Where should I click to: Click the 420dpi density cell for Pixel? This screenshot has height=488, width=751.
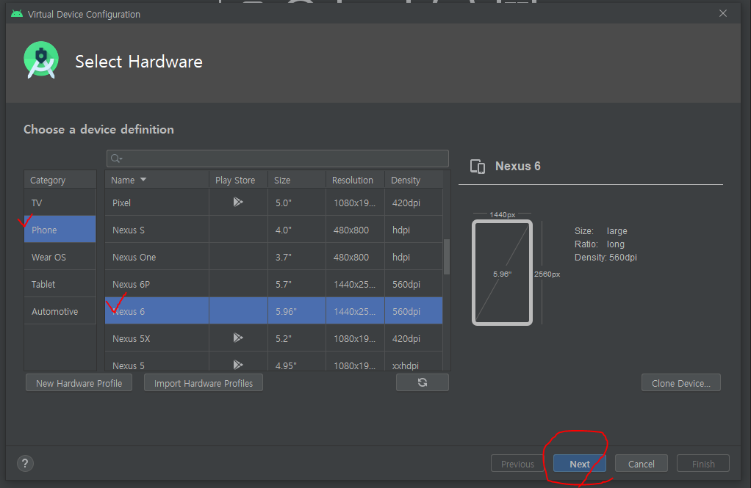[x=414, y=203]
